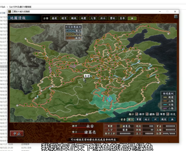The height and width of the screenshot is (151, 186).
Task: Select 無 in the 分佈 row
Action: pyautogui.click(x=132, y=18)
